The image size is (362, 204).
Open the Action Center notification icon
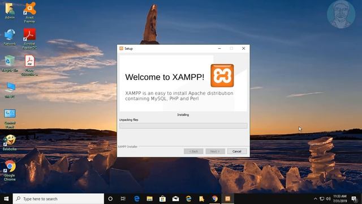coord(355,199)
